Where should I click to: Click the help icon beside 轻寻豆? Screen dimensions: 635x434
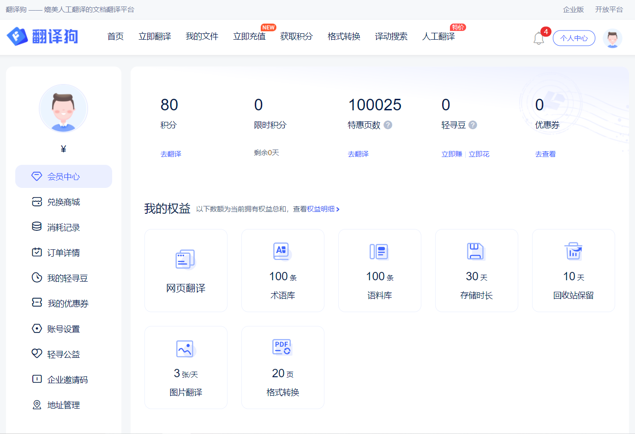point(473,125)
